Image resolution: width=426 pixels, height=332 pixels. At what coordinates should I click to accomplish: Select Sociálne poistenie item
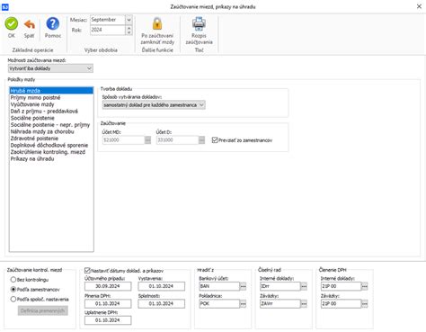(51, 118)
